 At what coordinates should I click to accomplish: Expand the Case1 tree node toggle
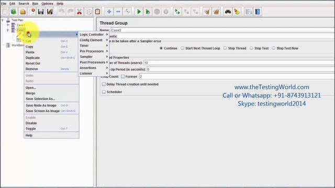click(8, 25)
